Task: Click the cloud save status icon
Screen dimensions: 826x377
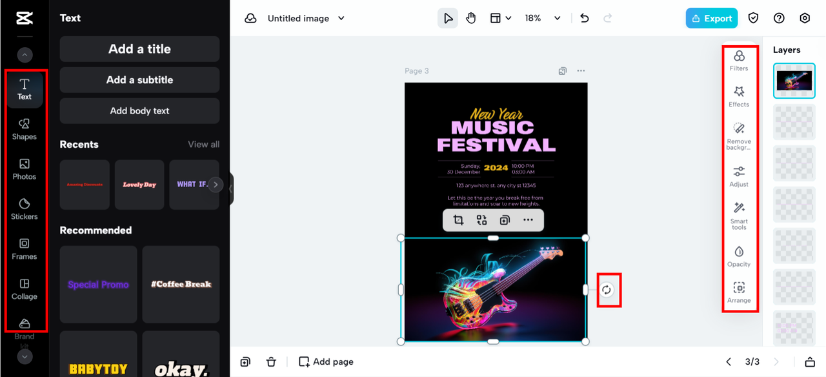Action: coord(250,18)
